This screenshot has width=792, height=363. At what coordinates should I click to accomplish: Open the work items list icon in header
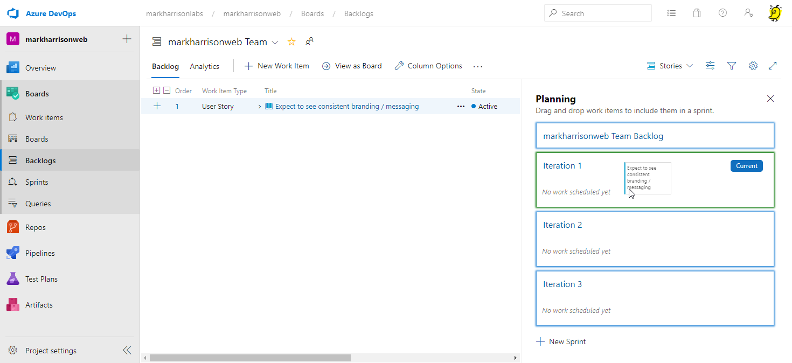[671, 13]
